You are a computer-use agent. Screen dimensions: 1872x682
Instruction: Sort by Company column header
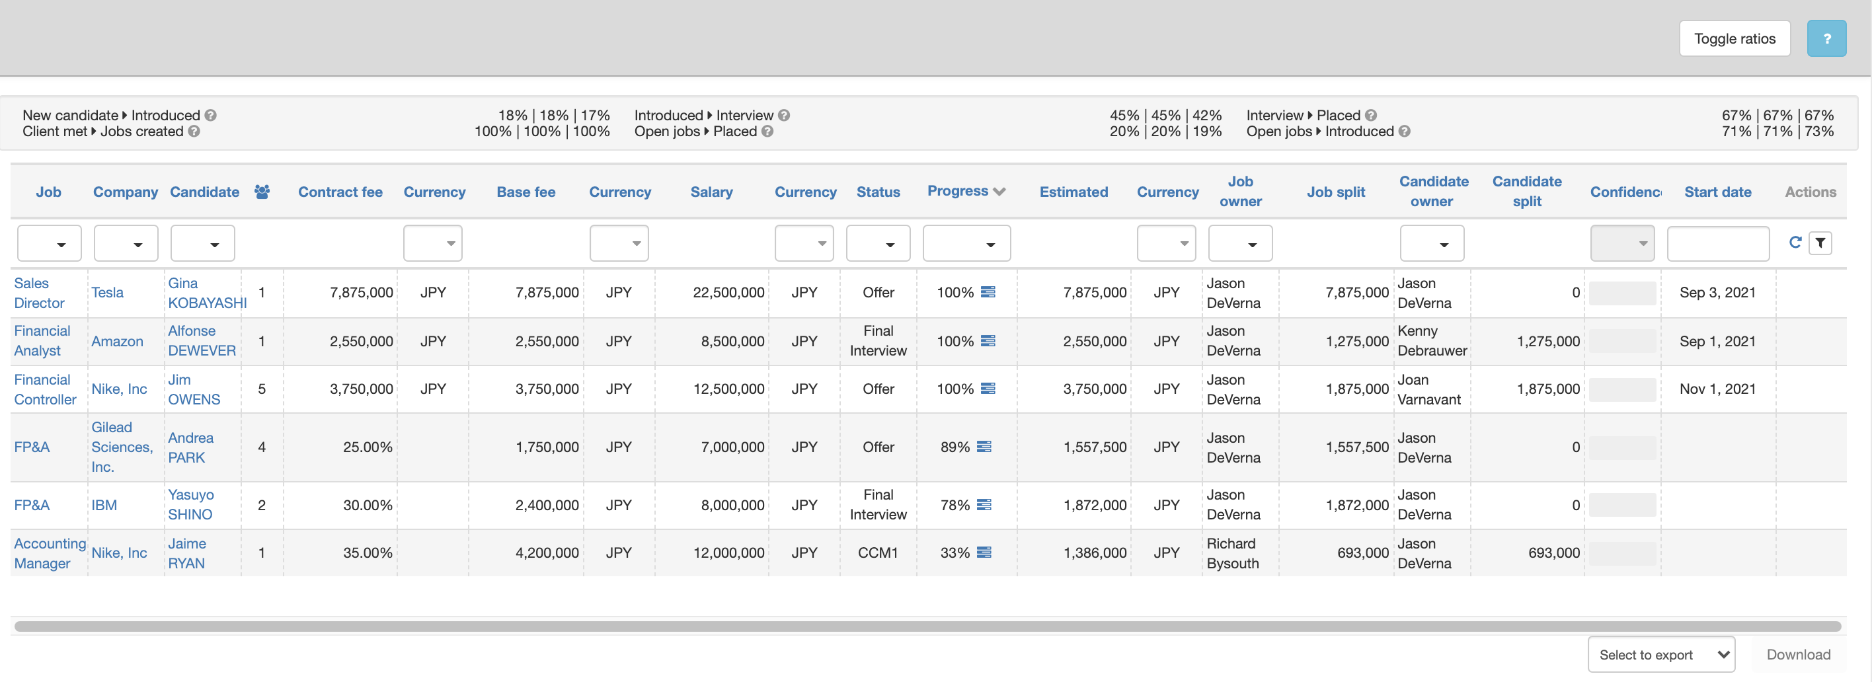[x=126, y=192]
